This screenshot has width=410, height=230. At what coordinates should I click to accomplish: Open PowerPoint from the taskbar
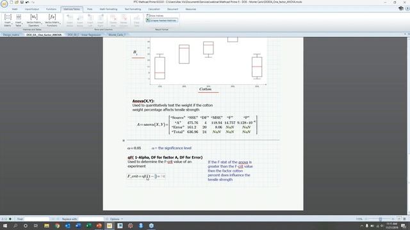coord(99,226)
